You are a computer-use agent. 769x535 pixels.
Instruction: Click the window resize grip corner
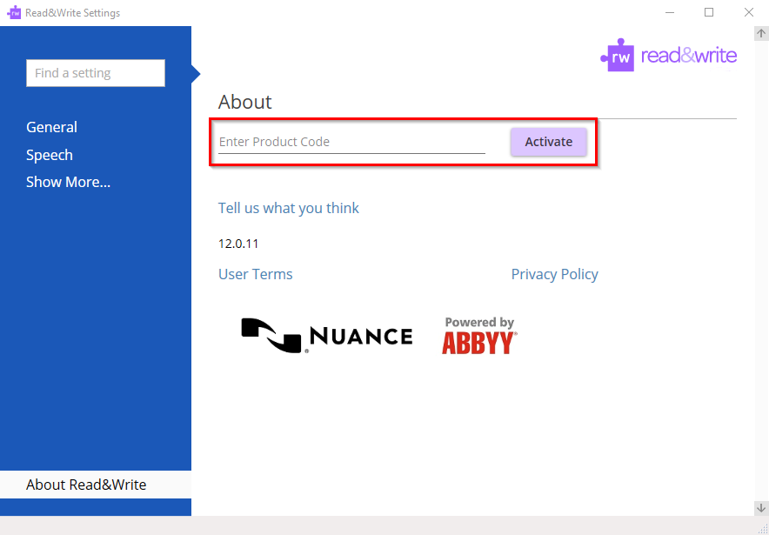click(x=763, y=529)
